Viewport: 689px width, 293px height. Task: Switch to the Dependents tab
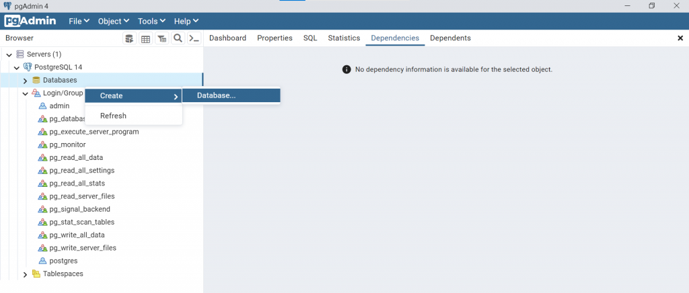click(x=450, y=38)
